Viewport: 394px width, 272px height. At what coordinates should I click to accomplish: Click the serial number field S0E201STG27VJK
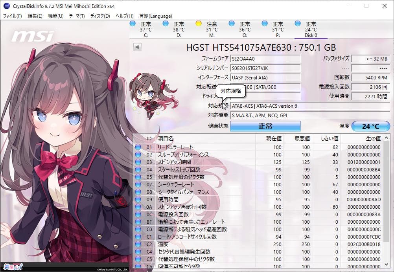pos(265,68)
